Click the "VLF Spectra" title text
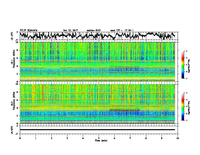This screenshot has height=155, width=200. point(29,30)
